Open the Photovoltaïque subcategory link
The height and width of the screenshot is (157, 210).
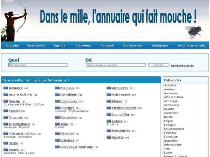[x=79, y=111]
